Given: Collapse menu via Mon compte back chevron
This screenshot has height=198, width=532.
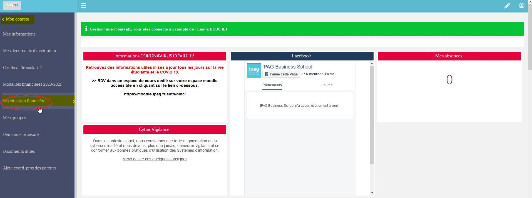Looking at the screenshot, I should 3,19.
